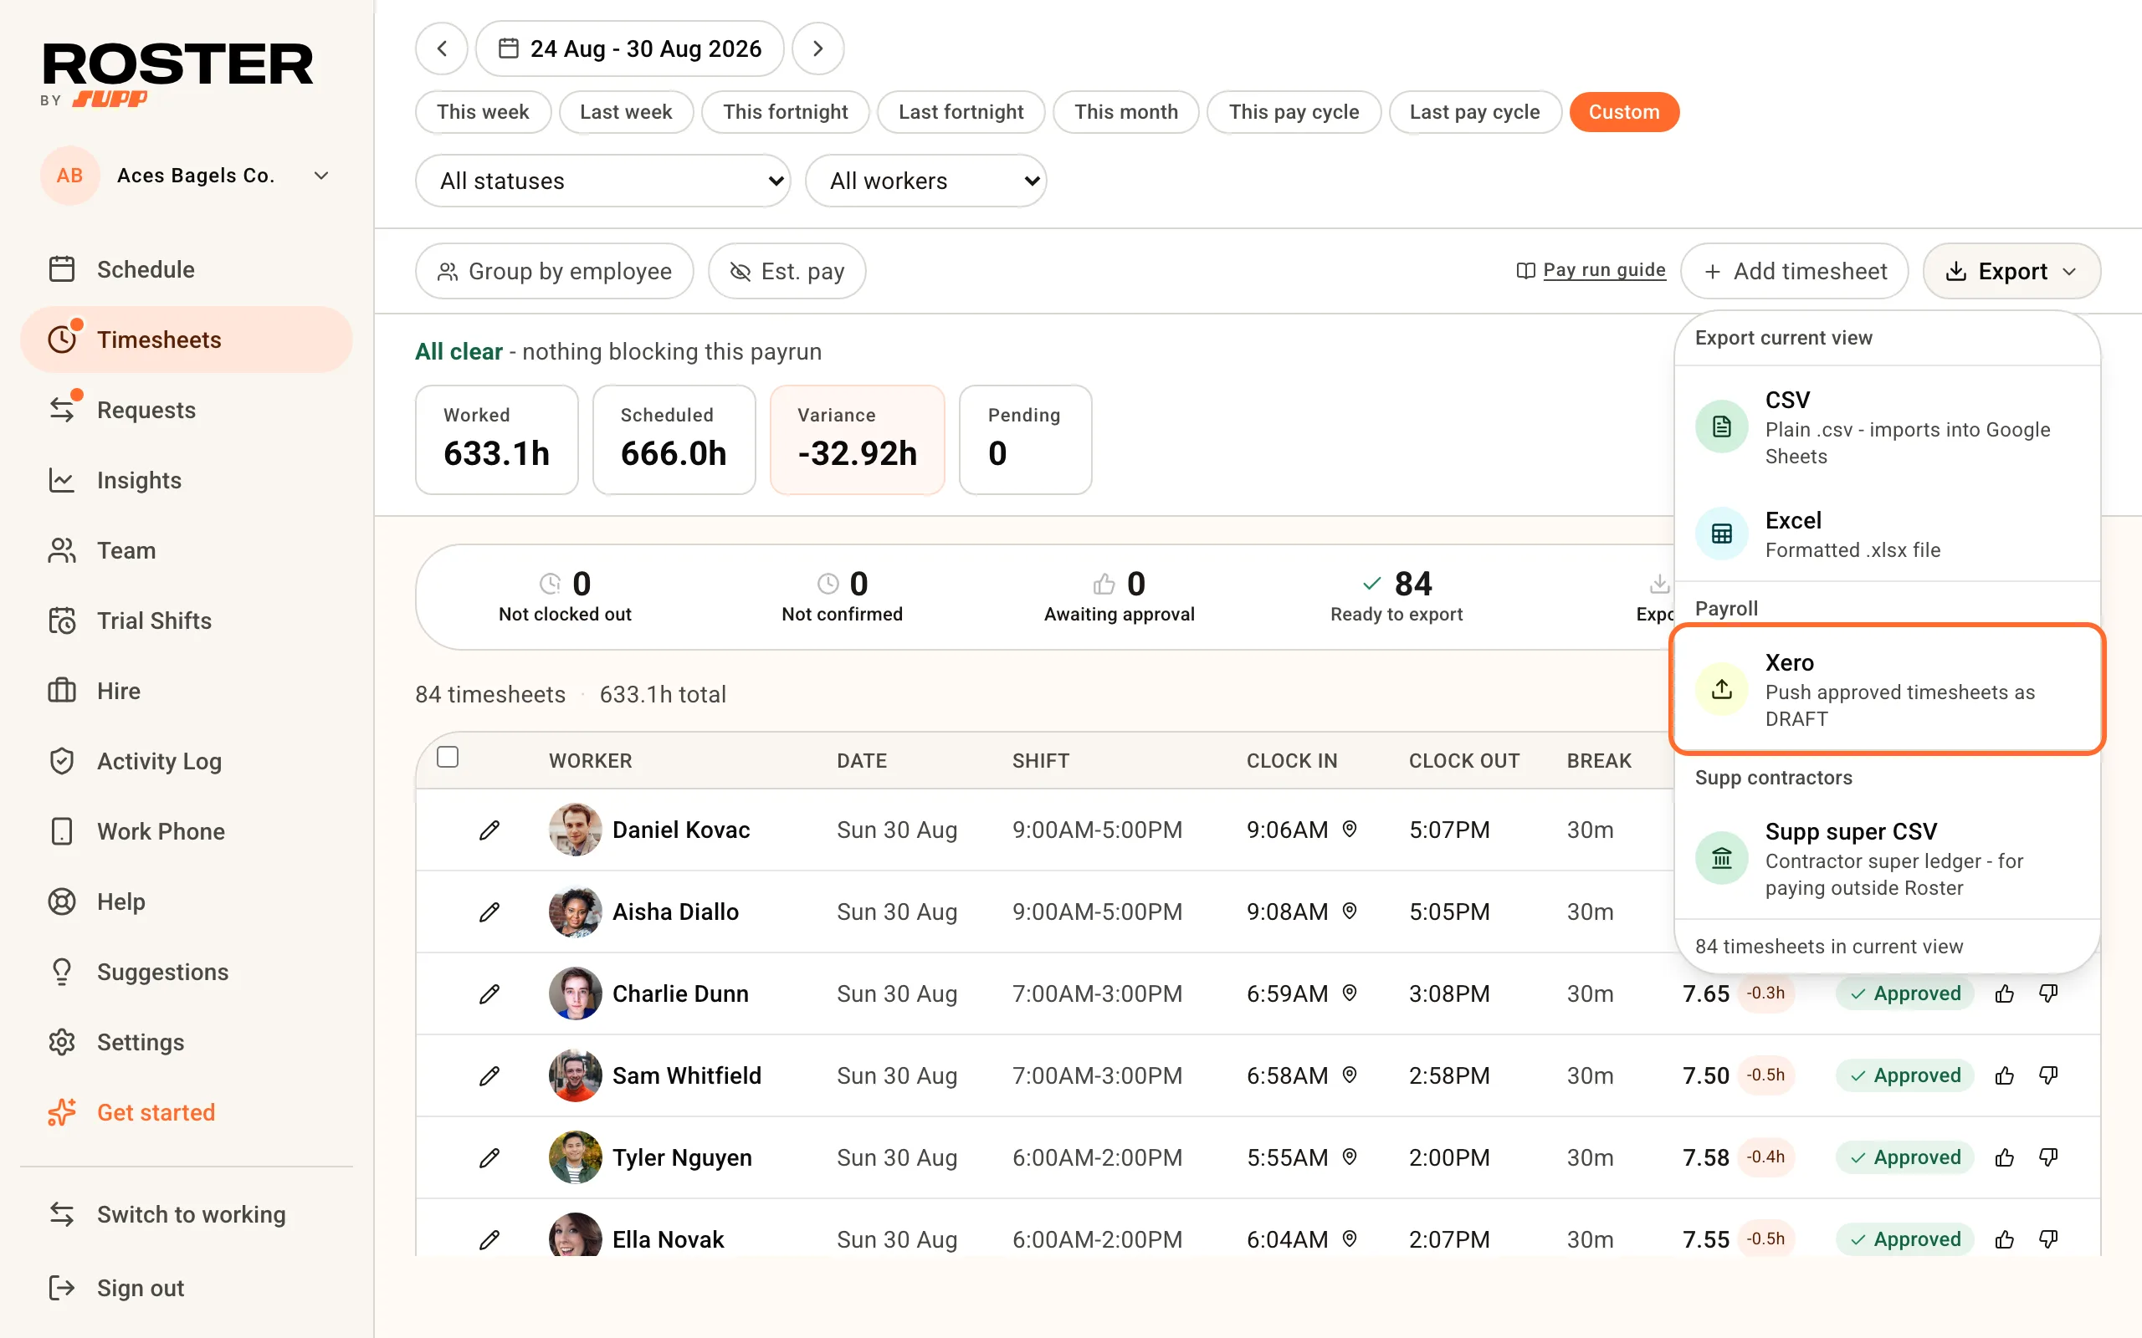Click the Approved badge for Sam Whitfield
This screenshot has width=2142, height=1338.
pyautogui.click(x=1904, y=1075)
